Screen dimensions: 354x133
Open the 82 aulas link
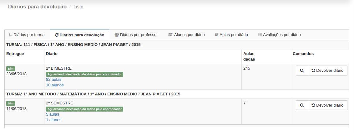tap(53, 80)
